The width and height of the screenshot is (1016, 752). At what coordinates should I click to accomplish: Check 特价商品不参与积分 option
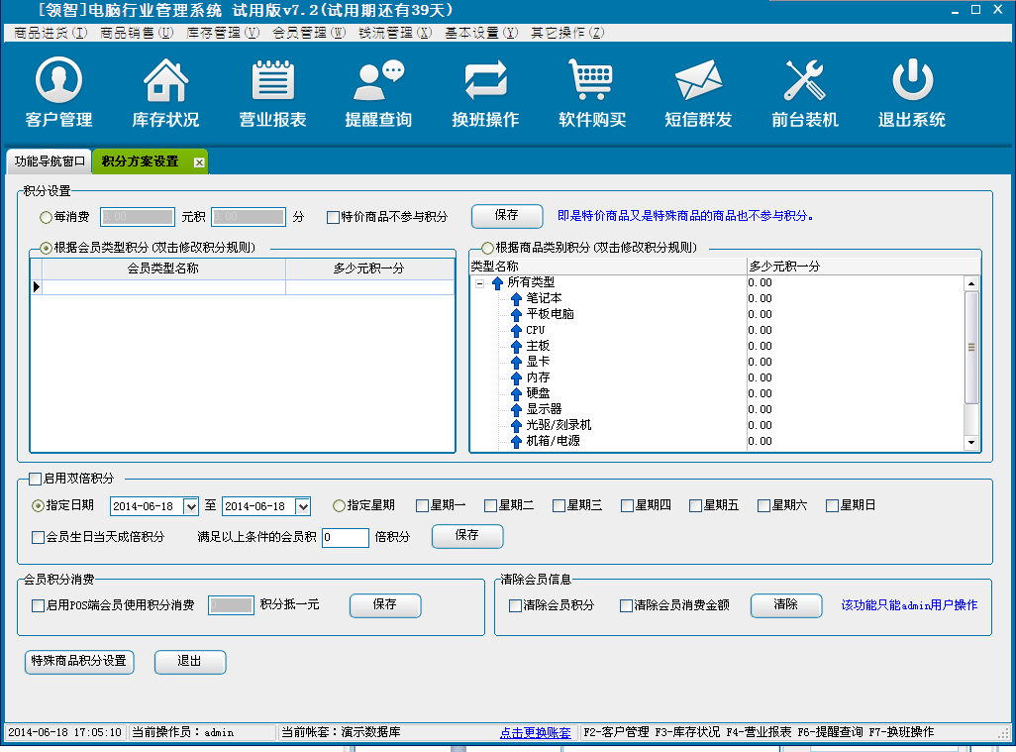click(334, 217)
